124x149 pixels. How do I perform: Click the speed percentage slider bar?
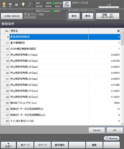109,7
